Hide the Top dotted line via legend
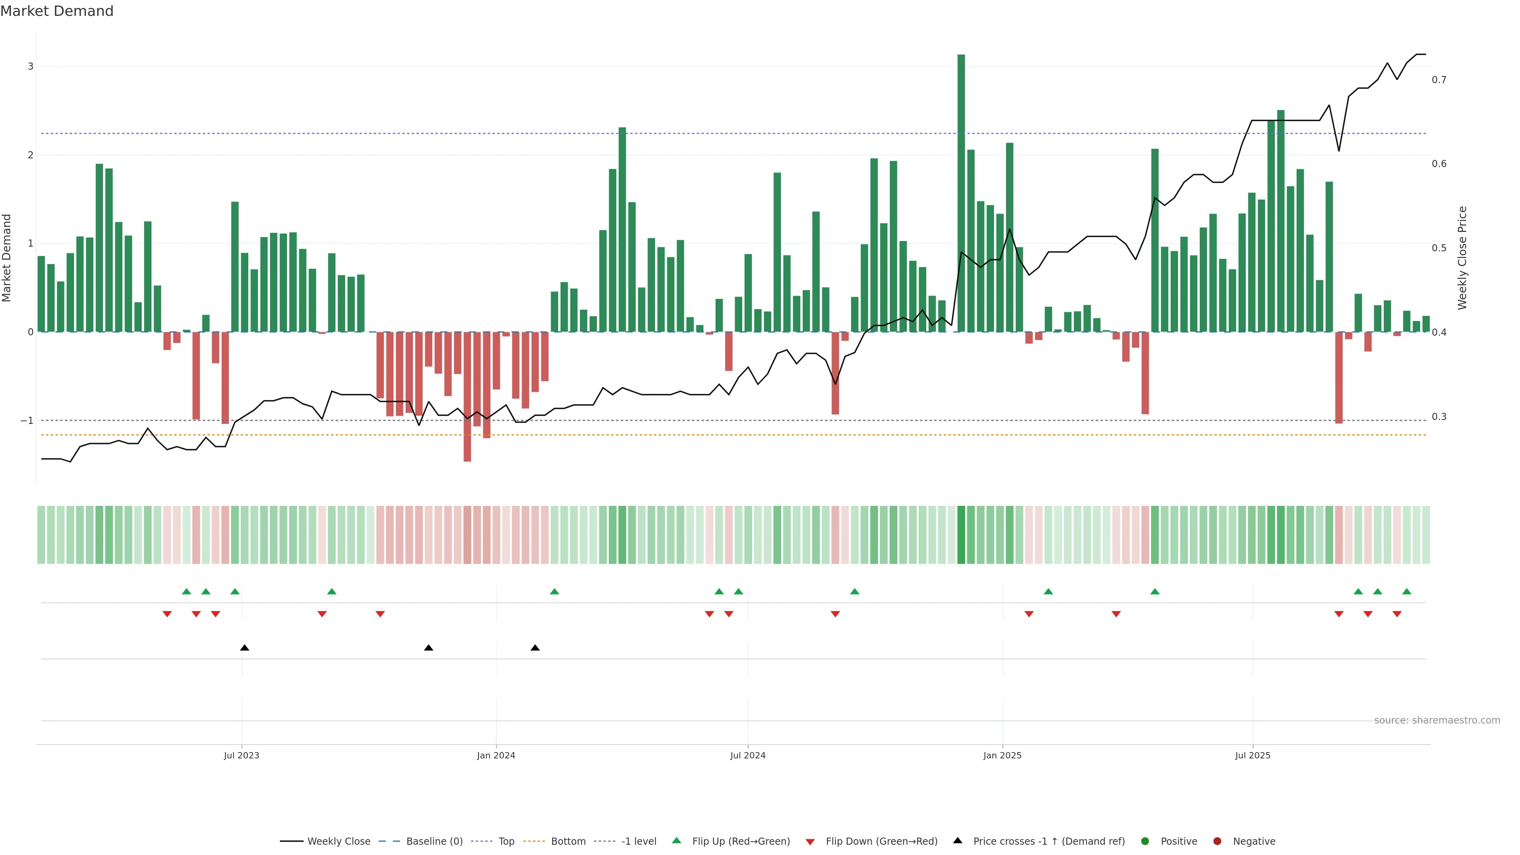This screenshot has height=855, width=1520. pos(506,841)
